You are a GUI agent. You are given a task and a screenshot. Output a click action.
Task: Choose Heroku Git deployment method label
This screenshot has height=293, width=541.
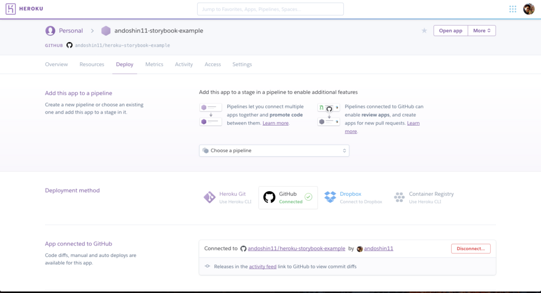click(232, 194)
